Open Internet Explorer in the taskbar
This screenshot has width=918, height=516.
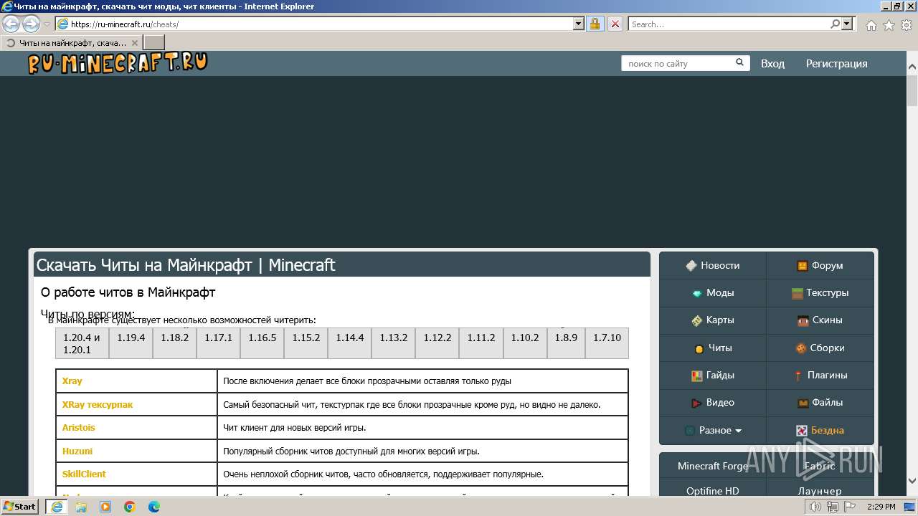coord(56,507)
